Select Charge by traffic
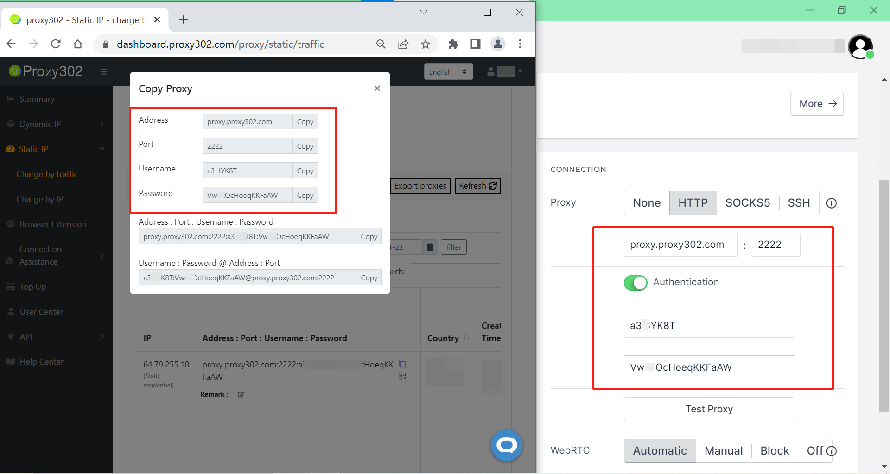Viewport: 890px width, 474px height. click(x=47, y=174)
